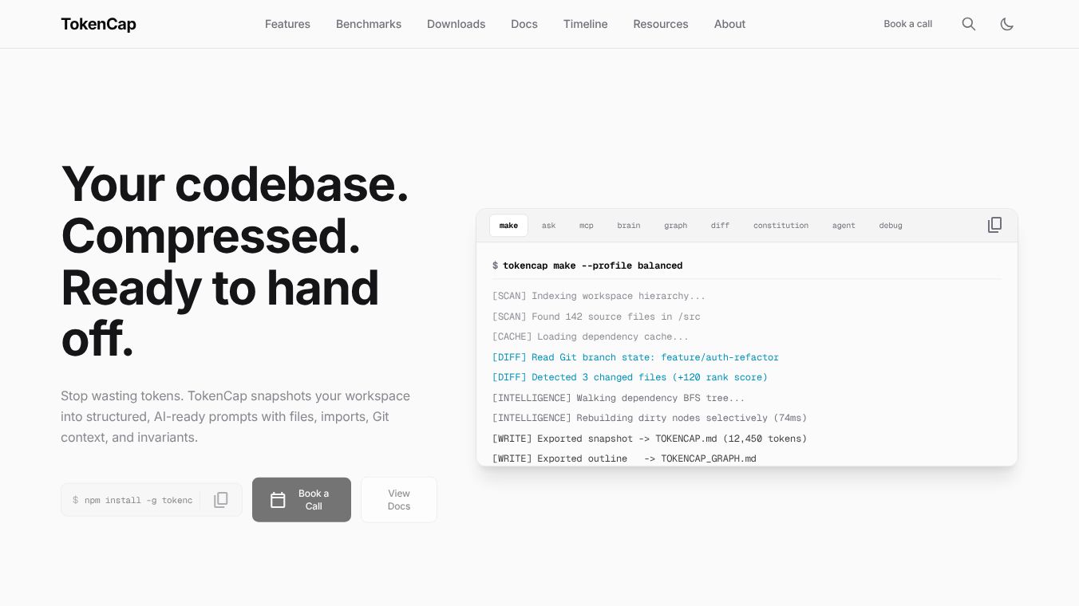1079x606 pixels.
Task: Click the calendar icon on Book a Call
Action: pyautogui.click(x=278, y=500)
